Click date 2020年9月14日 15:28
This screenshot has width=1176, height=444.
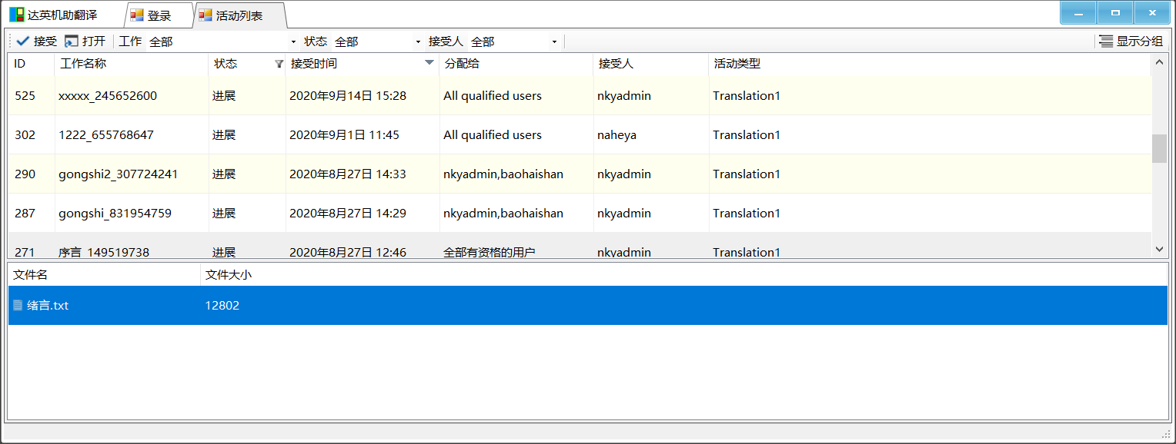tap(348, 96)
